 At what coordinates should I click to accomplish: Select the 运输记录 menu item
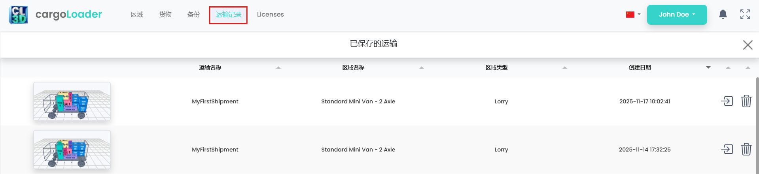tap(228, 15)
